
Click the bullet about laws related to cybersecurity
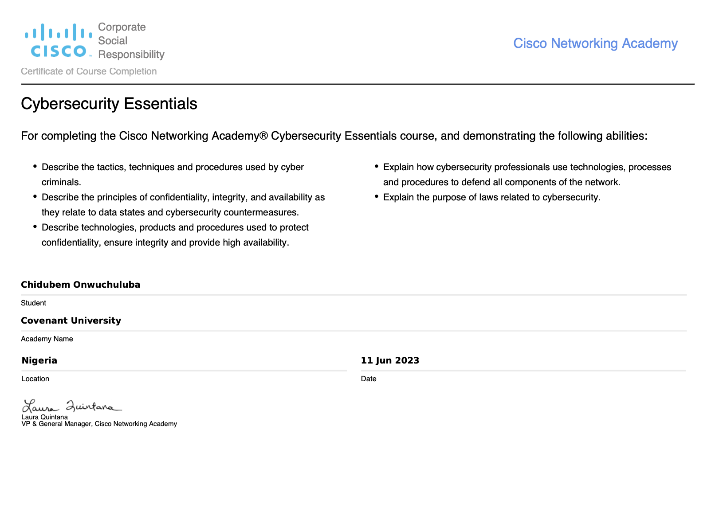pyautogui.click(x=491, y=197)
